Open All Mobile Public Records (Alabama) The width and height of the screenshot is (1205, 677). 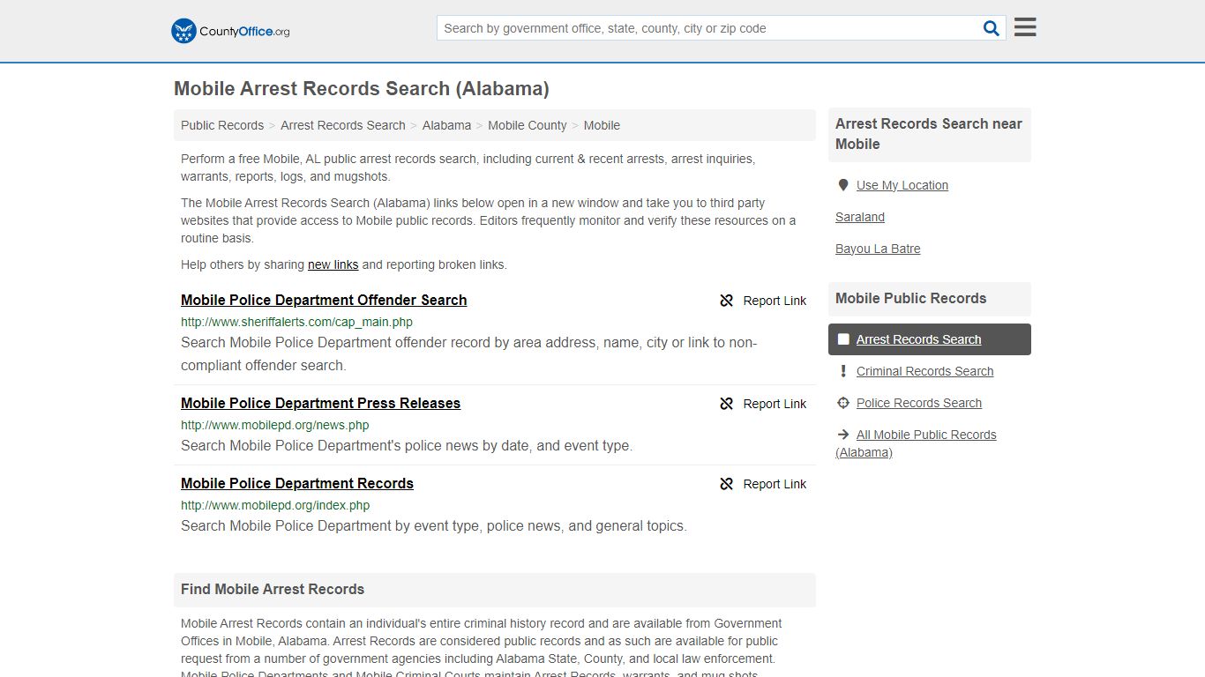(916, 443)
